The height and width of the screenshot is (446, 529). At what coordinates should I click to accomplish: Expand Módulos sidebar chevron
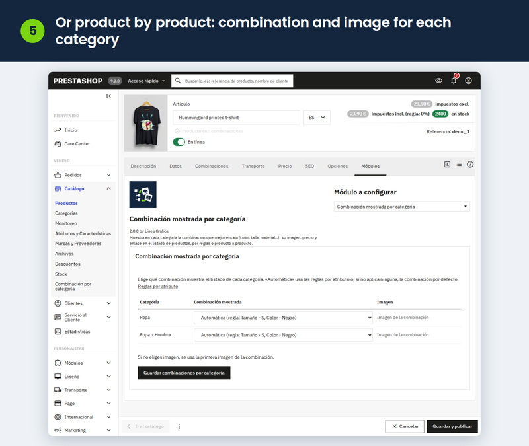[x=108, y=363]
